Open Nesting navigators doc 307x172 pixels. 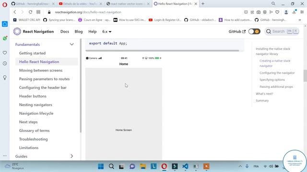(x=35, y=105)
